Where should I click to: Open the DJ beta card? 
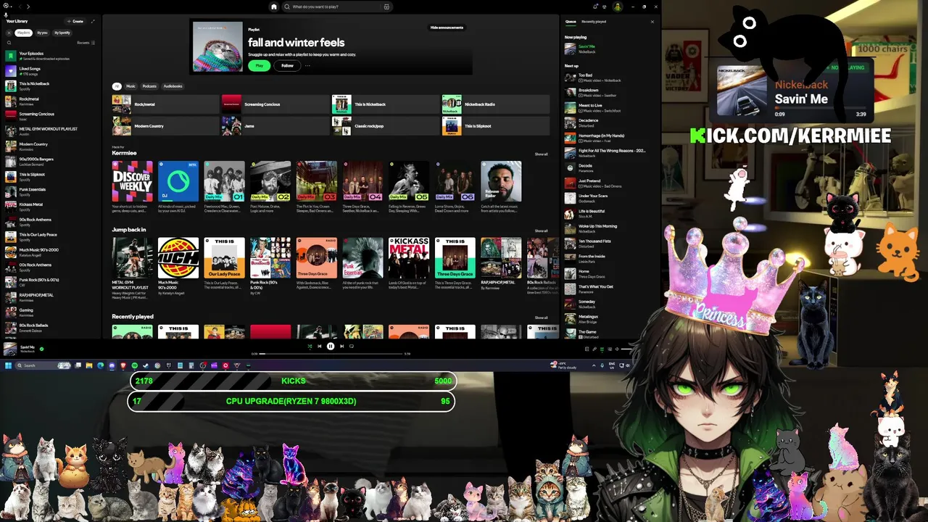(x=178, y=186)
